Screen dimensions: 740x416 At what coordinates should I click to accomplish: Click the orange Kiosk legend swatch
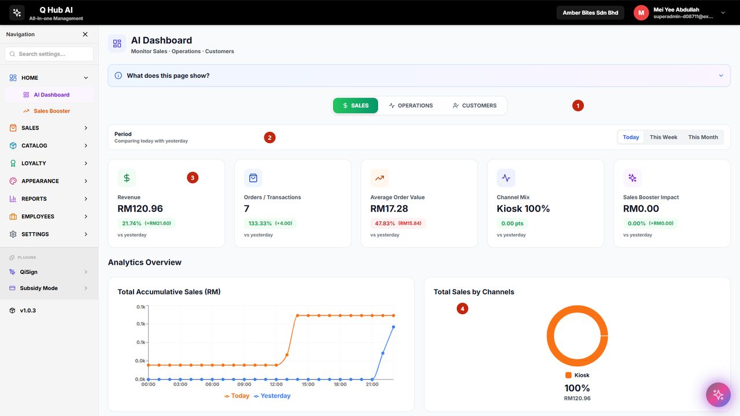(568, 376)
